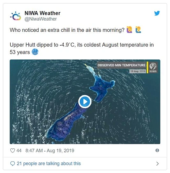
Task: Click the man raising hand emoji
Action: tap(138, 30)
